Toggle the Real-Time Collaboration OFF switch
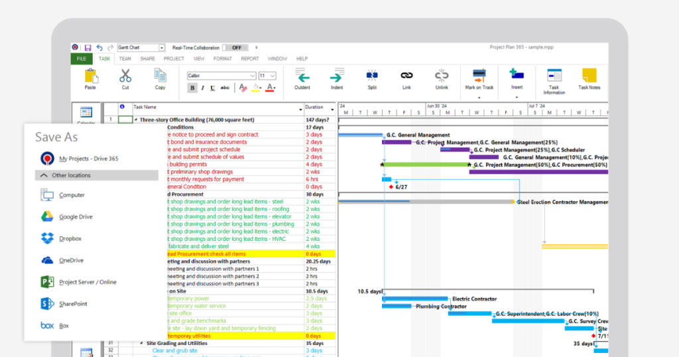 click(x=235, y=48)
